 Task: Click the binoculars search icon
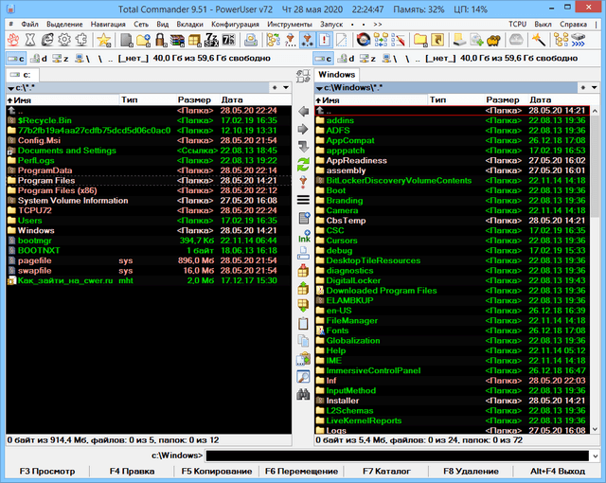tap(303, 393)
